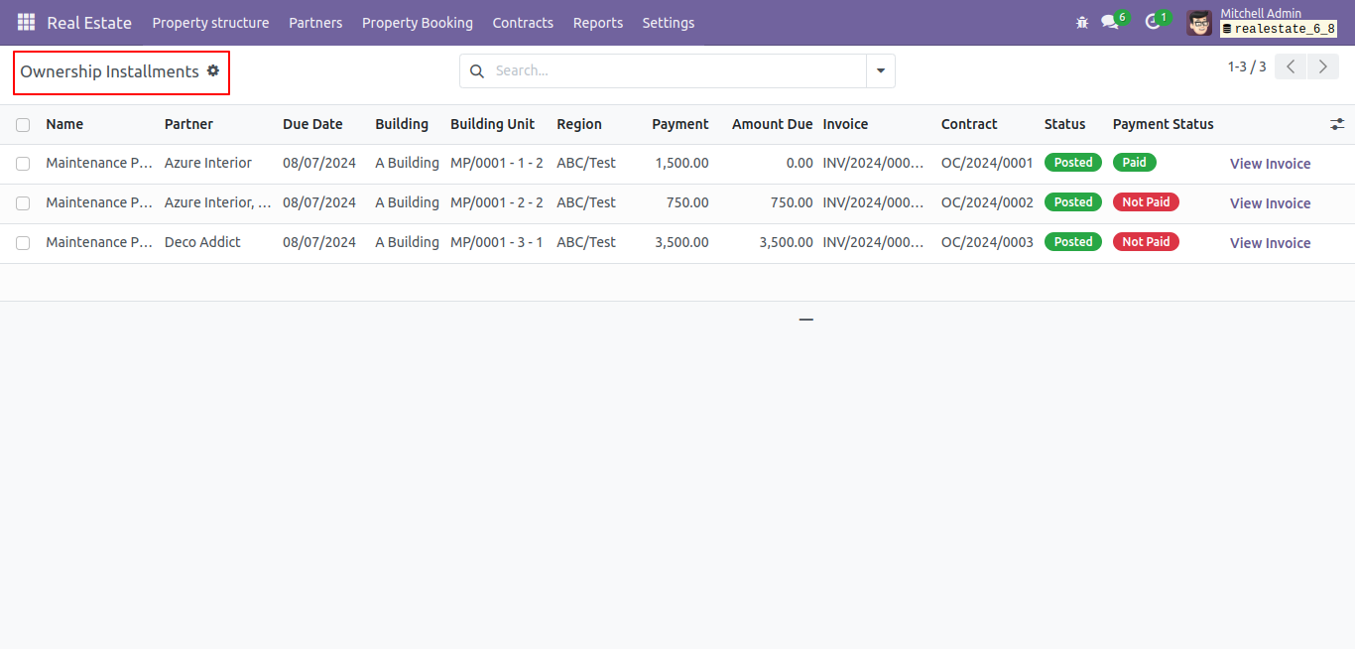Screen dimensions: 1355x649
Task: Click the bug debug icon
Action: click(x=1082, y=22)
